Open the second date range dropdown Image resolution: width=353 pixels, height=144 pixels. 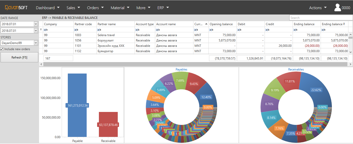pos(36,31)
